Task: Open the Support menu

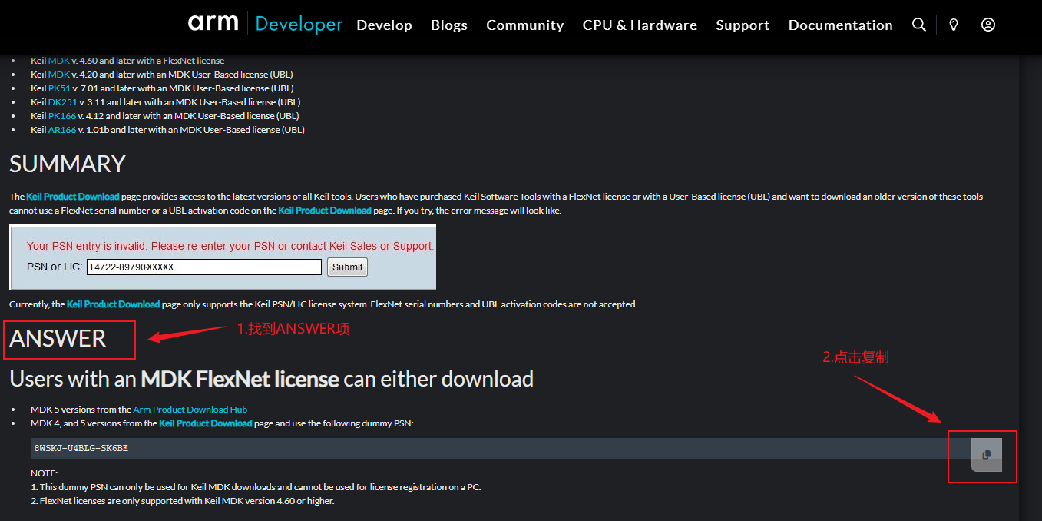Action: [x=743, y=25]
